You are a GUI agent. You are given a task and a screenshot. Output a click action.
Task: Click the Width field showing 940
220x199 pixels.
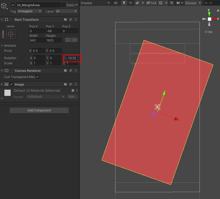tap(37, 40)
